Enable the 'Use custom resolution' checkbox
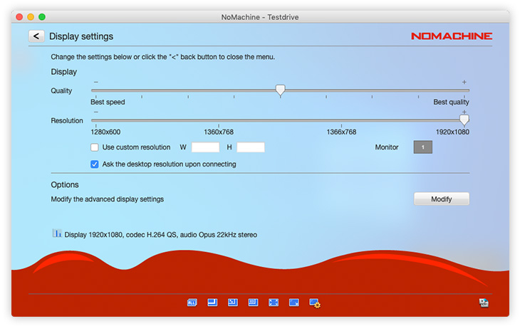The width and height of the screenshot is (520, 326). click(x=95, y=147)
